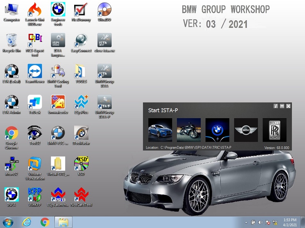Screen dimensions: 305x228
Task: Select the NcsDummy desktop shortcut
Action: 81,12
